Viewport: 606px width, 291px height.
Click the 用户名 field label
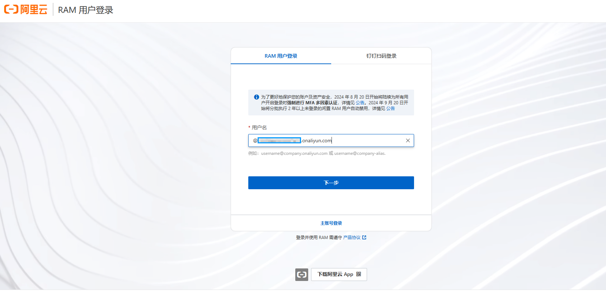tap(259, 128)
